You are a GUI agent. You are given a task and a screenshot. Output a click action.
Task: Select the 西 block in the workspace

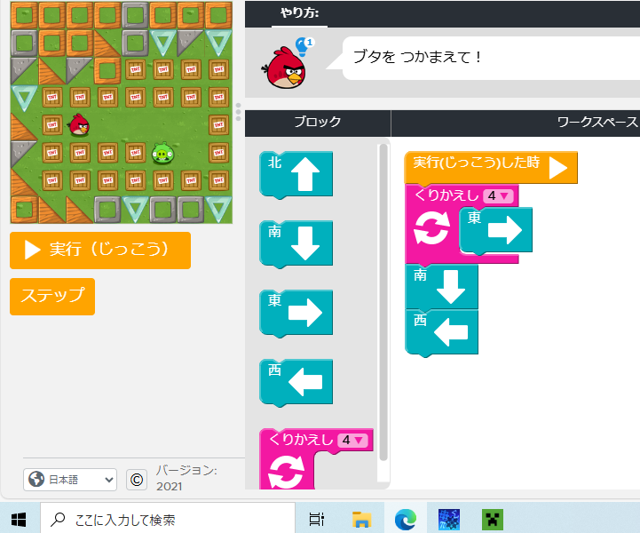442,332
